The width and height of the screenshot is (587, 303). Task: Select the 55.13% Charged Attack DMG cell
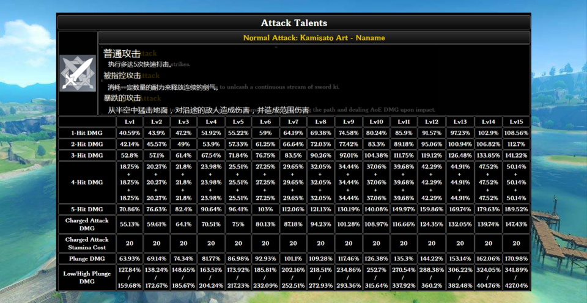(x=130, y=224)
